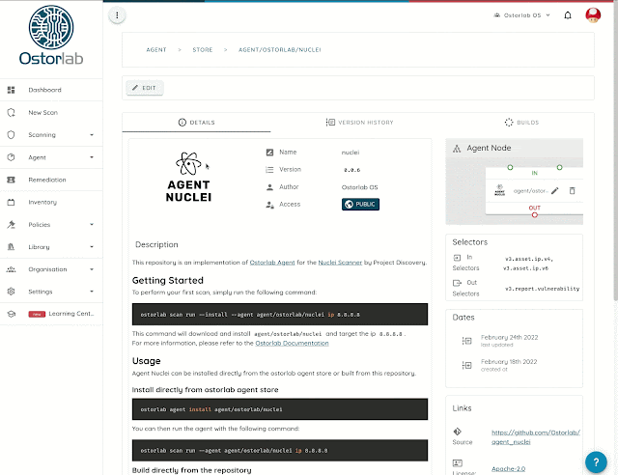Click the February 18th 2022 date
This screenshot has height=475, width=618.
click(x=509, y=361)
